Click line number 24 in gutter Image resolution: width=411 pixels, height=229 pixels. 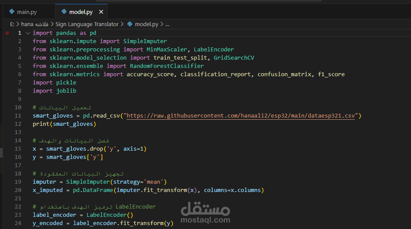[18, 223]
